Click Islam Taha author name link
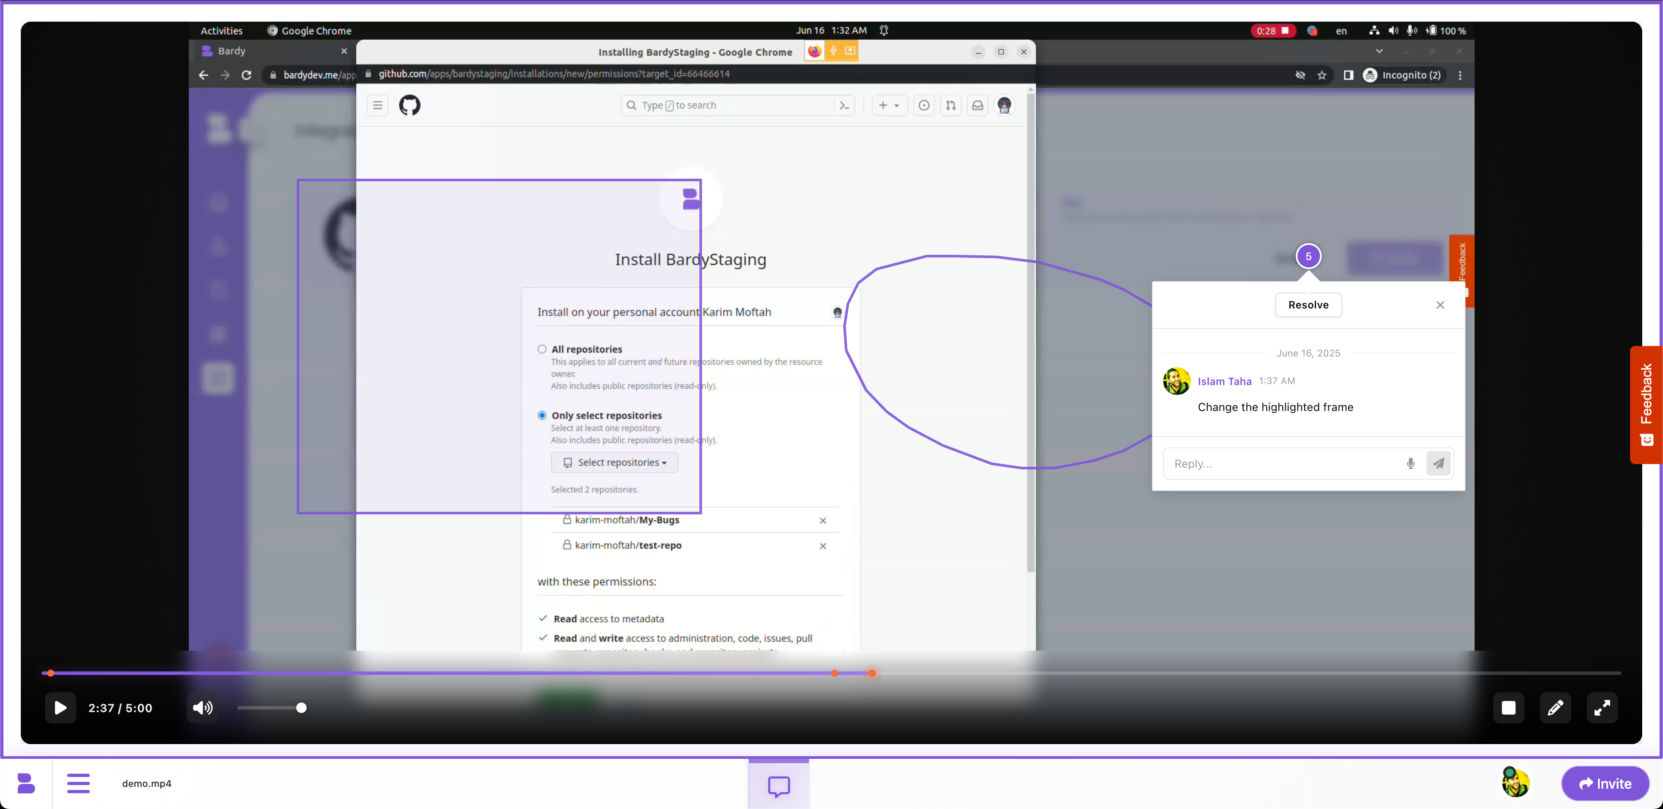 coord(1224,381)
